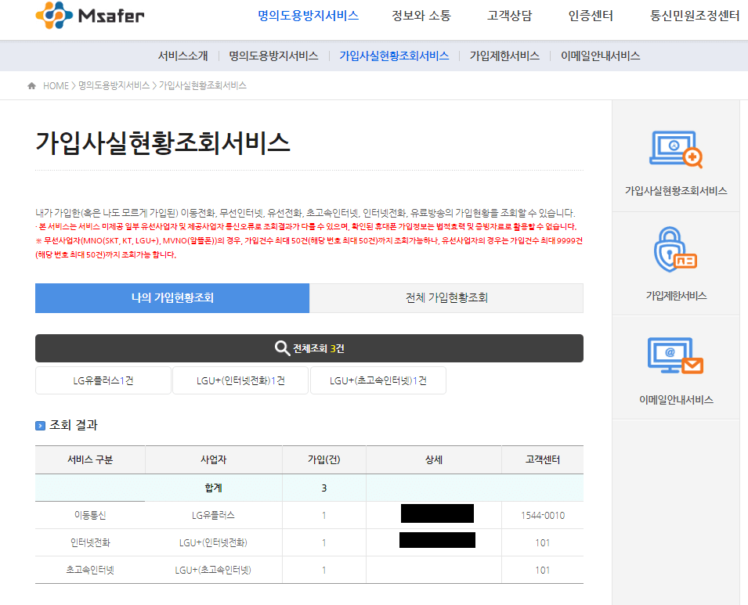
Task: Click the LGU+(인터넷전화)1건 button
Action: pos(240,380)
